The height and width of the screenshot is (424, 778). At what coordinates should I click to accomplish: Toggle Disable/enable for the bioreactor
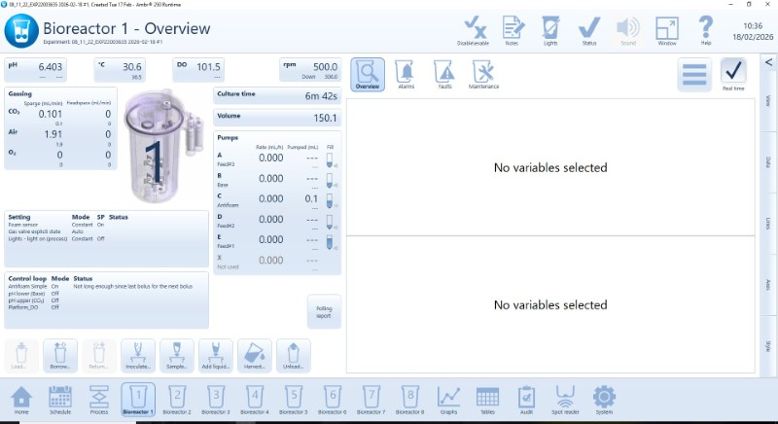coord(476,29)
